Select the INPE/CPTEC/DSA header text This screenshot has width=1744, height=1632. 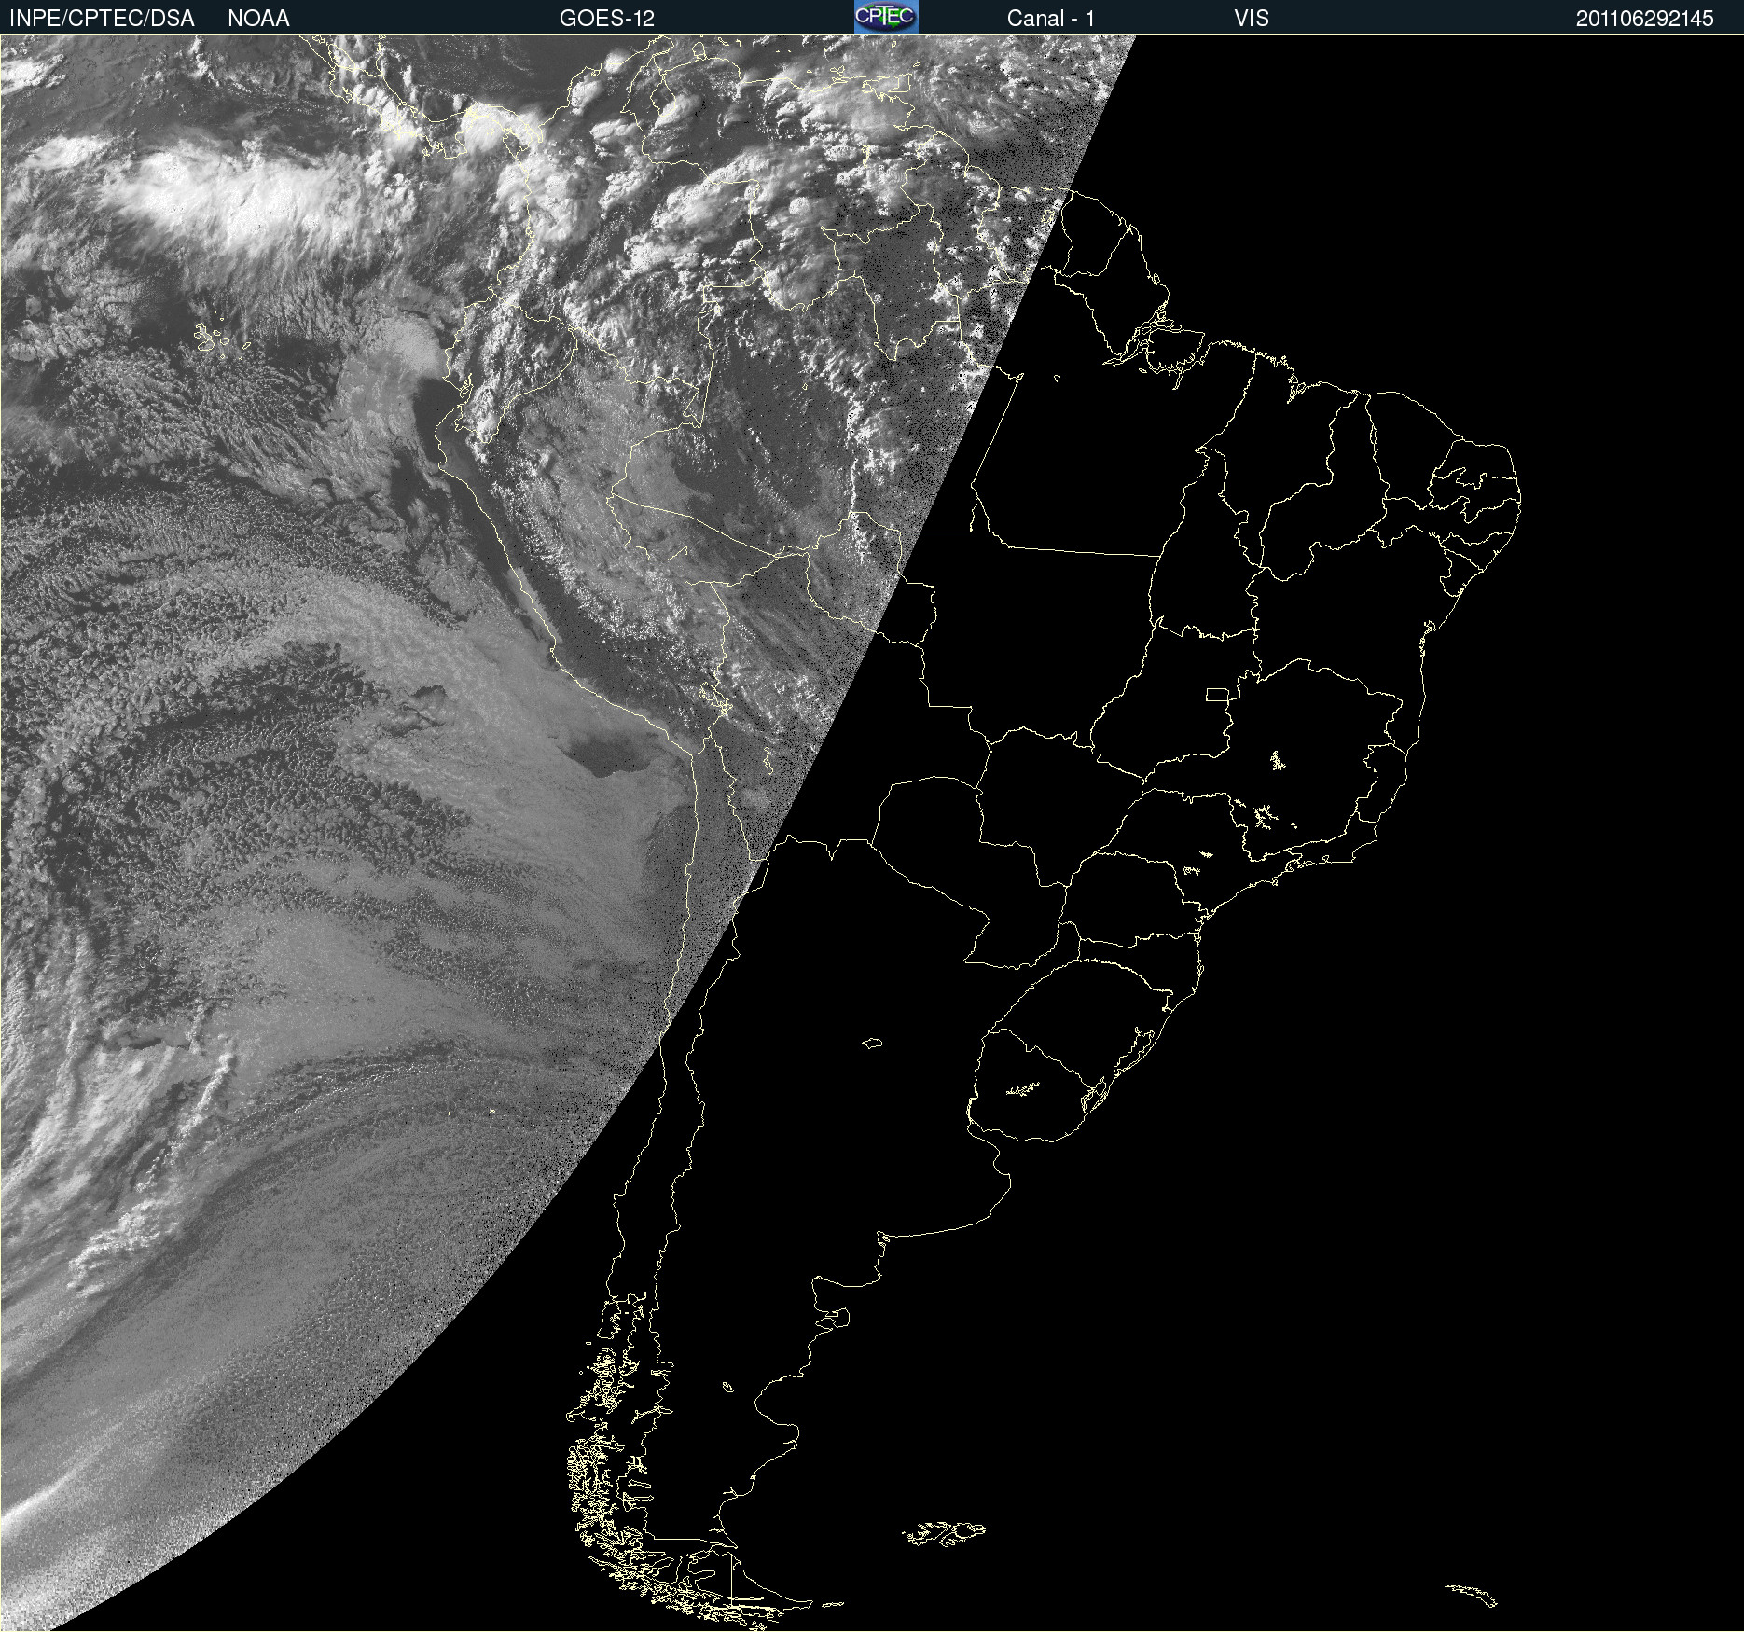(102, 19)
